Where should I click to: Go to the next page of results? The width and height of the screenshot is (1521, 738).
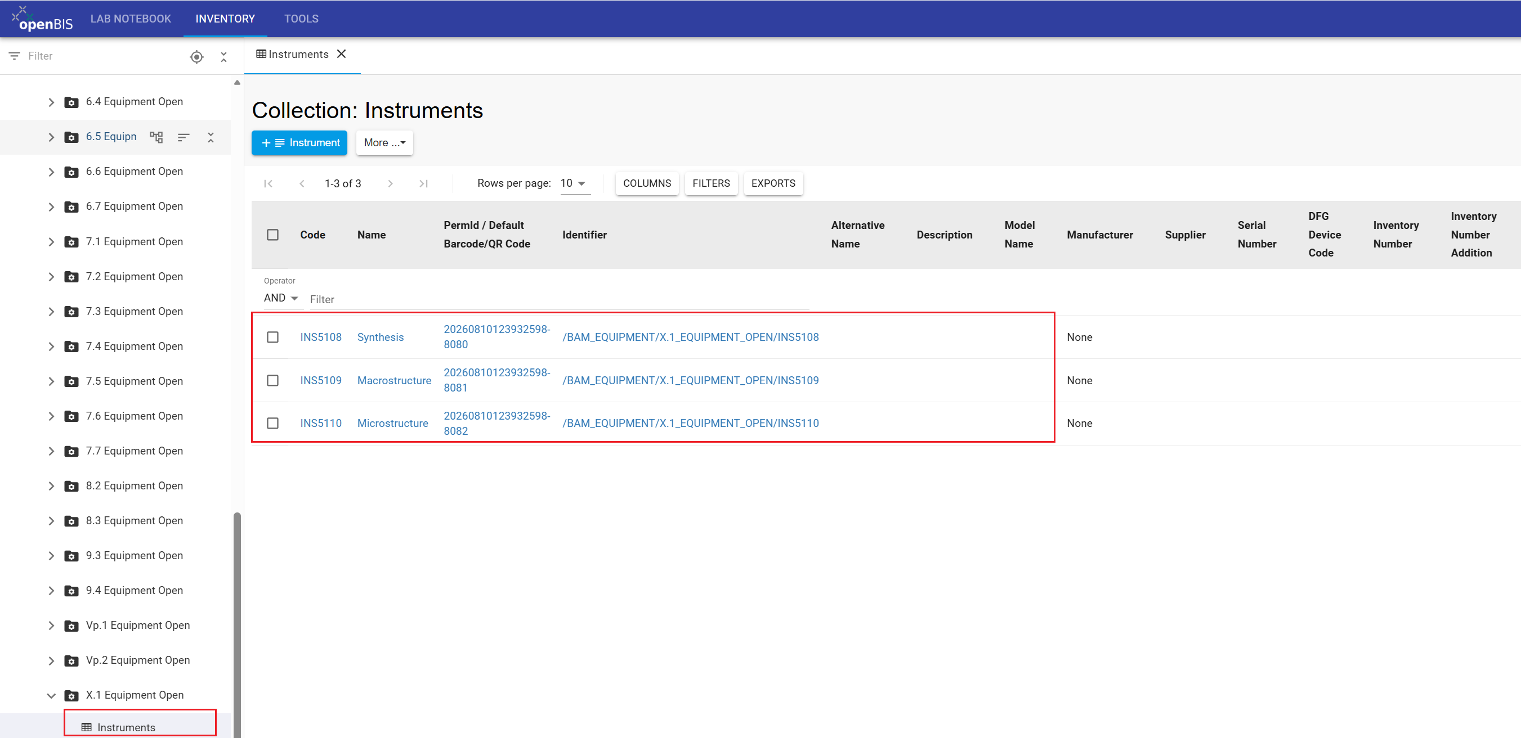390,183
